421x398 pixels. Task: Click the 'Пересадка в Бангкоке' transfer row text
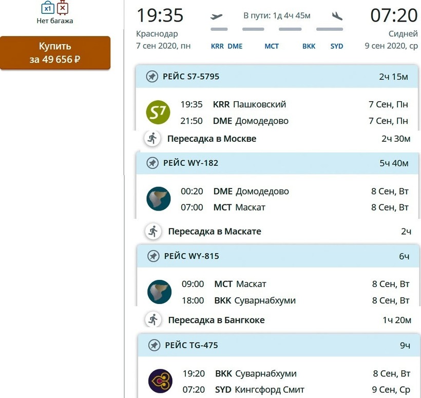217,320
